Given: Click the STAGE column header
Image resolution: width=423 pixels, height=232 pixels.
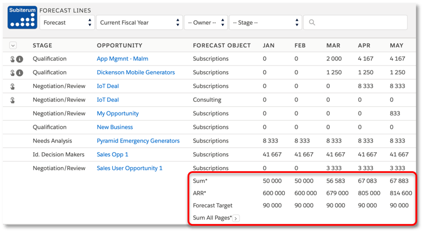Looking at the screenshot, I should (43, 45).
